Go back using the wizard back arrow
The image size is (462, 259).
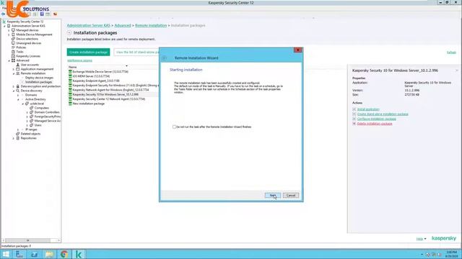pos(165,58)
